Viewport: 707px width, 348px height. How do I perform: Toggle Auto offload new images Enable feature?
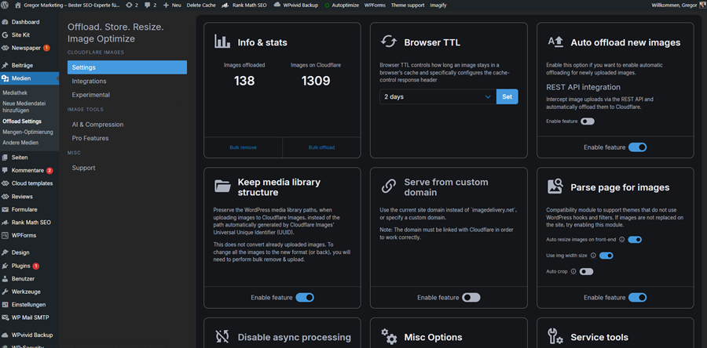pos(638,147)
